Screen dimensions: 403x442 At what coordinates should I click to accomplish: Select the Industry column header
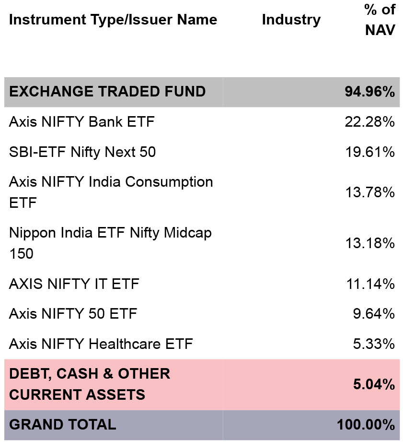(291, 20)
